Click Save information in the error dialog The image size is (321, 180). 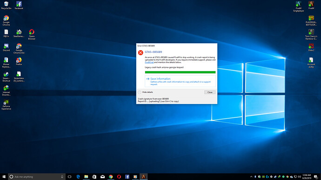pos(180,81)
